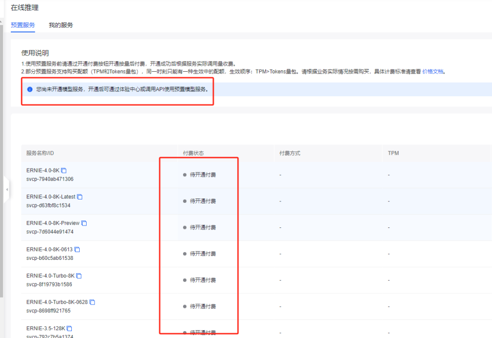Click the blue info icon in the notice banner
Screen dimensions: 492x338
click(30, 89)
